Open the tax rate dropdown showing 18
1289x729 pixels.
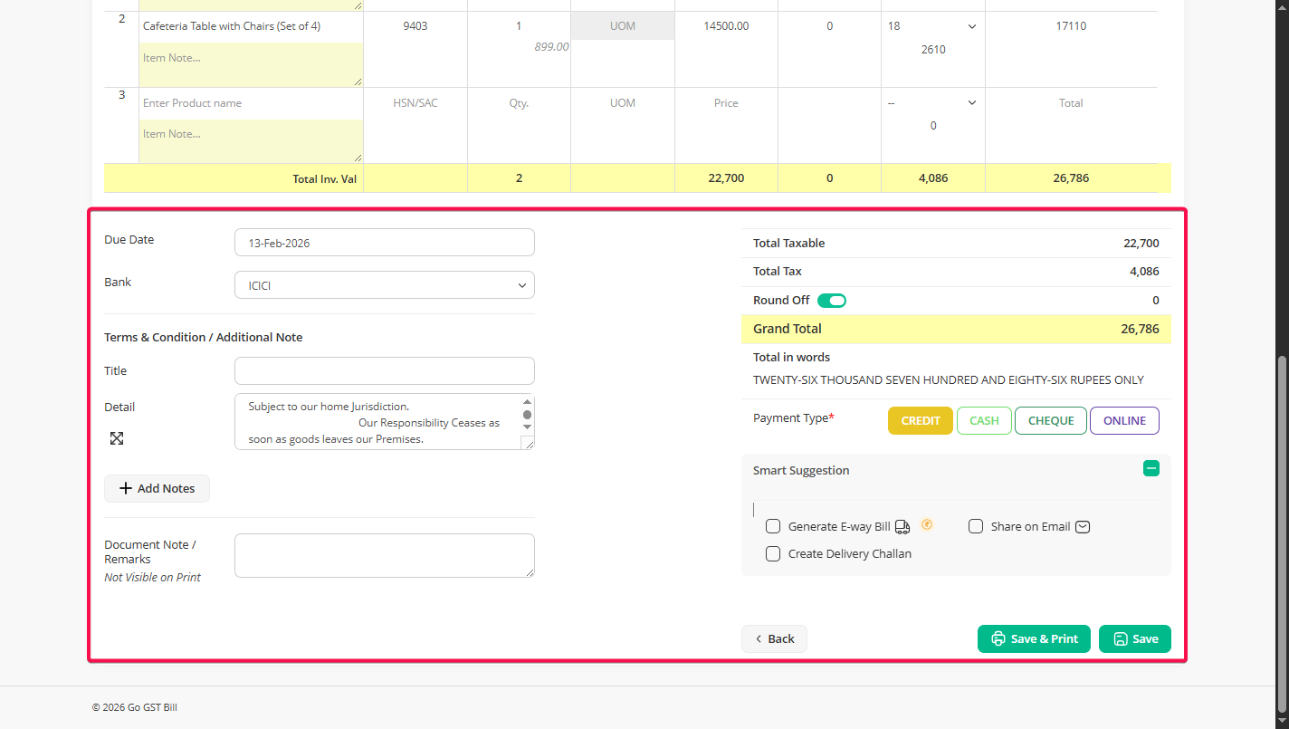click(932, 26)
